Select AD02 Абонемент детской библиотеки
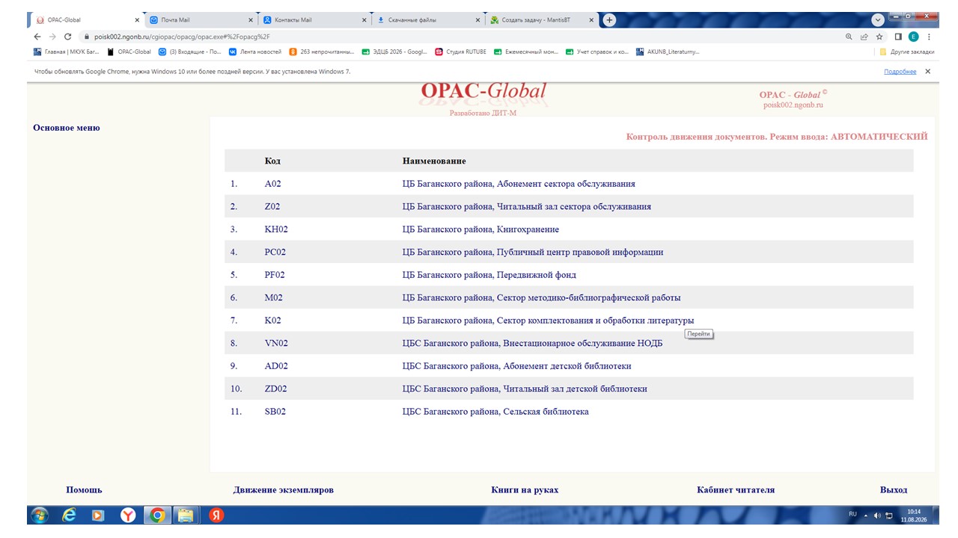 [x=569, y=366]
